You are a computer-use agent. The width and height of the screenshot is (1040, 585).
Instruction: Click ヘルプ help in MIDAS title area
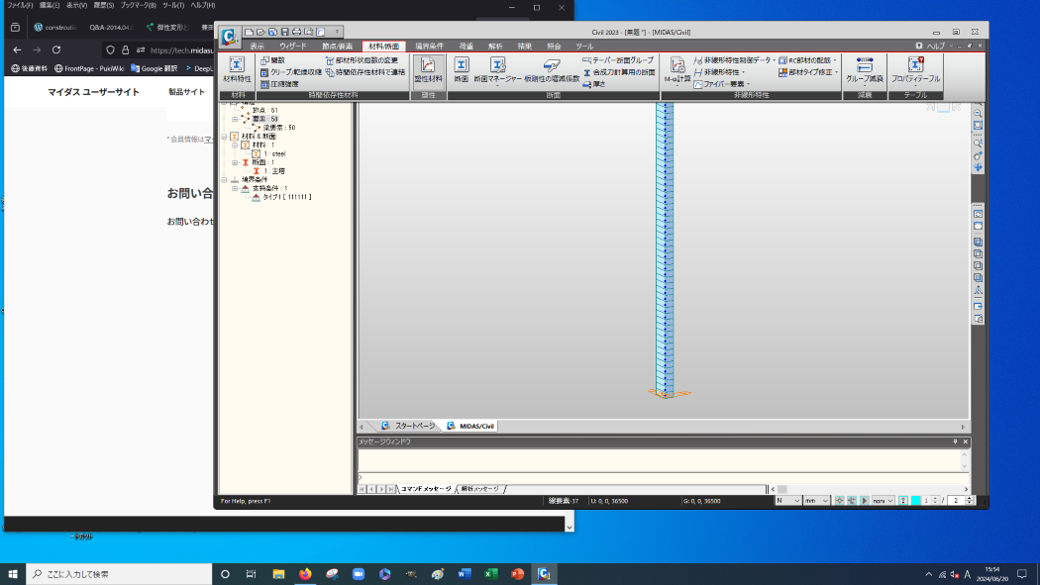click(x=935, y=46)
